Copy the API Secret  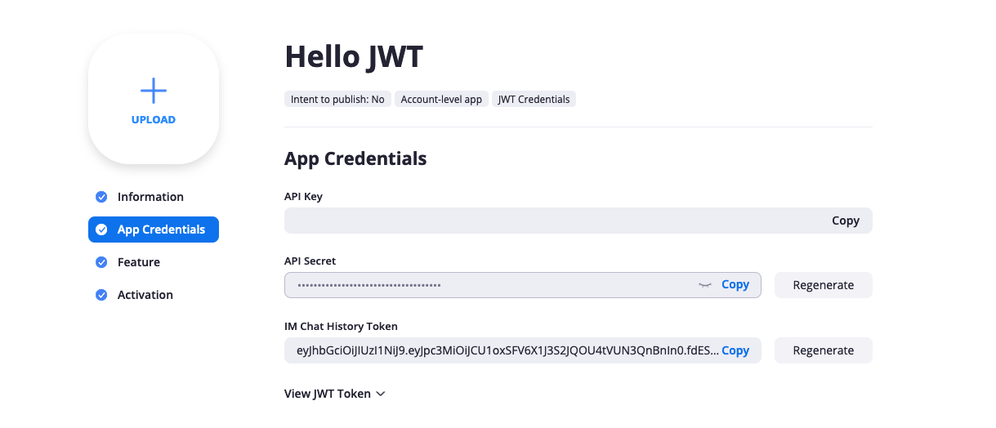tap(735, 285)
